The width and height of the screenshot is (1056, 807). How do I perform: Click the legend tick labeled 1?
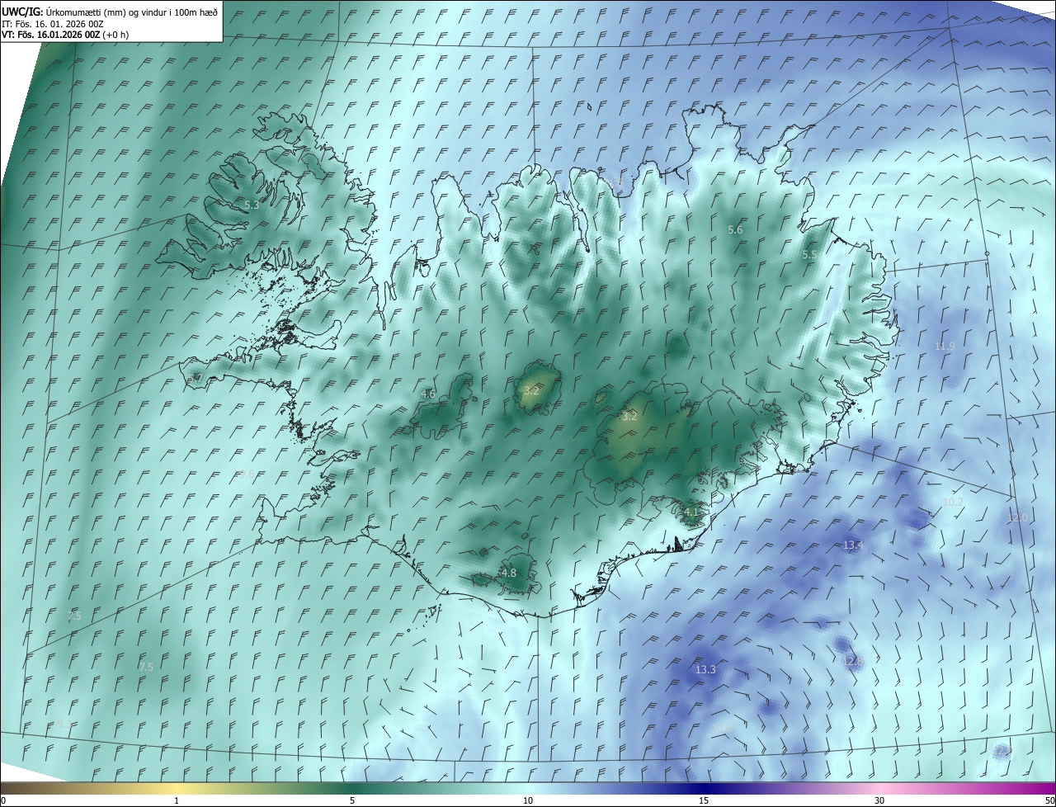(x=177, y=800)
